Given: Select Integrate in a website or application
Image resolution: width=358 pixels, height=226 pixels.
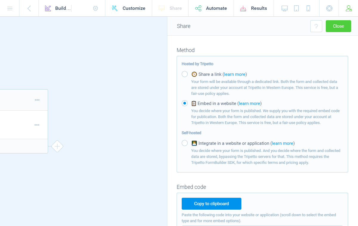Looking at the screenshot, I should tap(185, 143).
